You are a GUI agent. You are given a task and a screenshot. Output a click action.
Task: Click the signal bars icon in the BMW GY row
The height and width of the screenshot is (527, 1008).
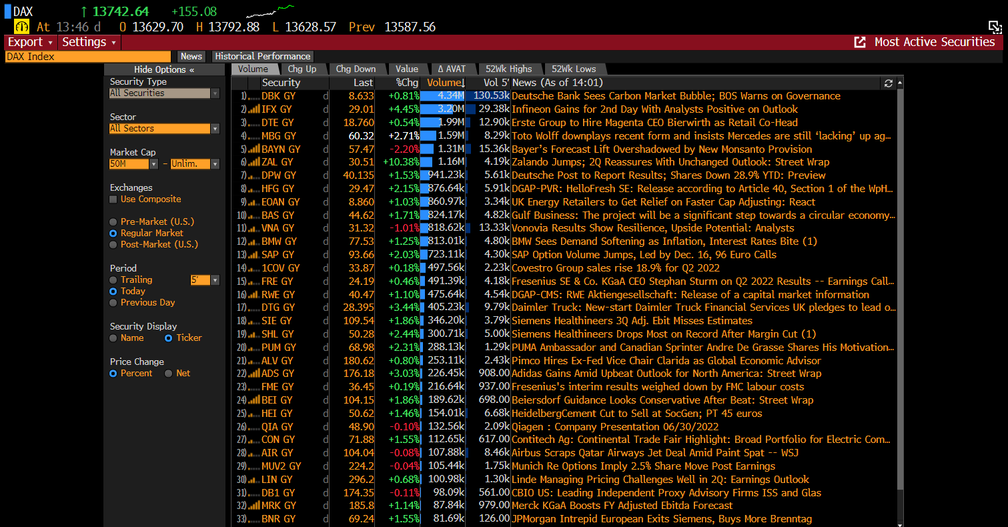point(254,241)
